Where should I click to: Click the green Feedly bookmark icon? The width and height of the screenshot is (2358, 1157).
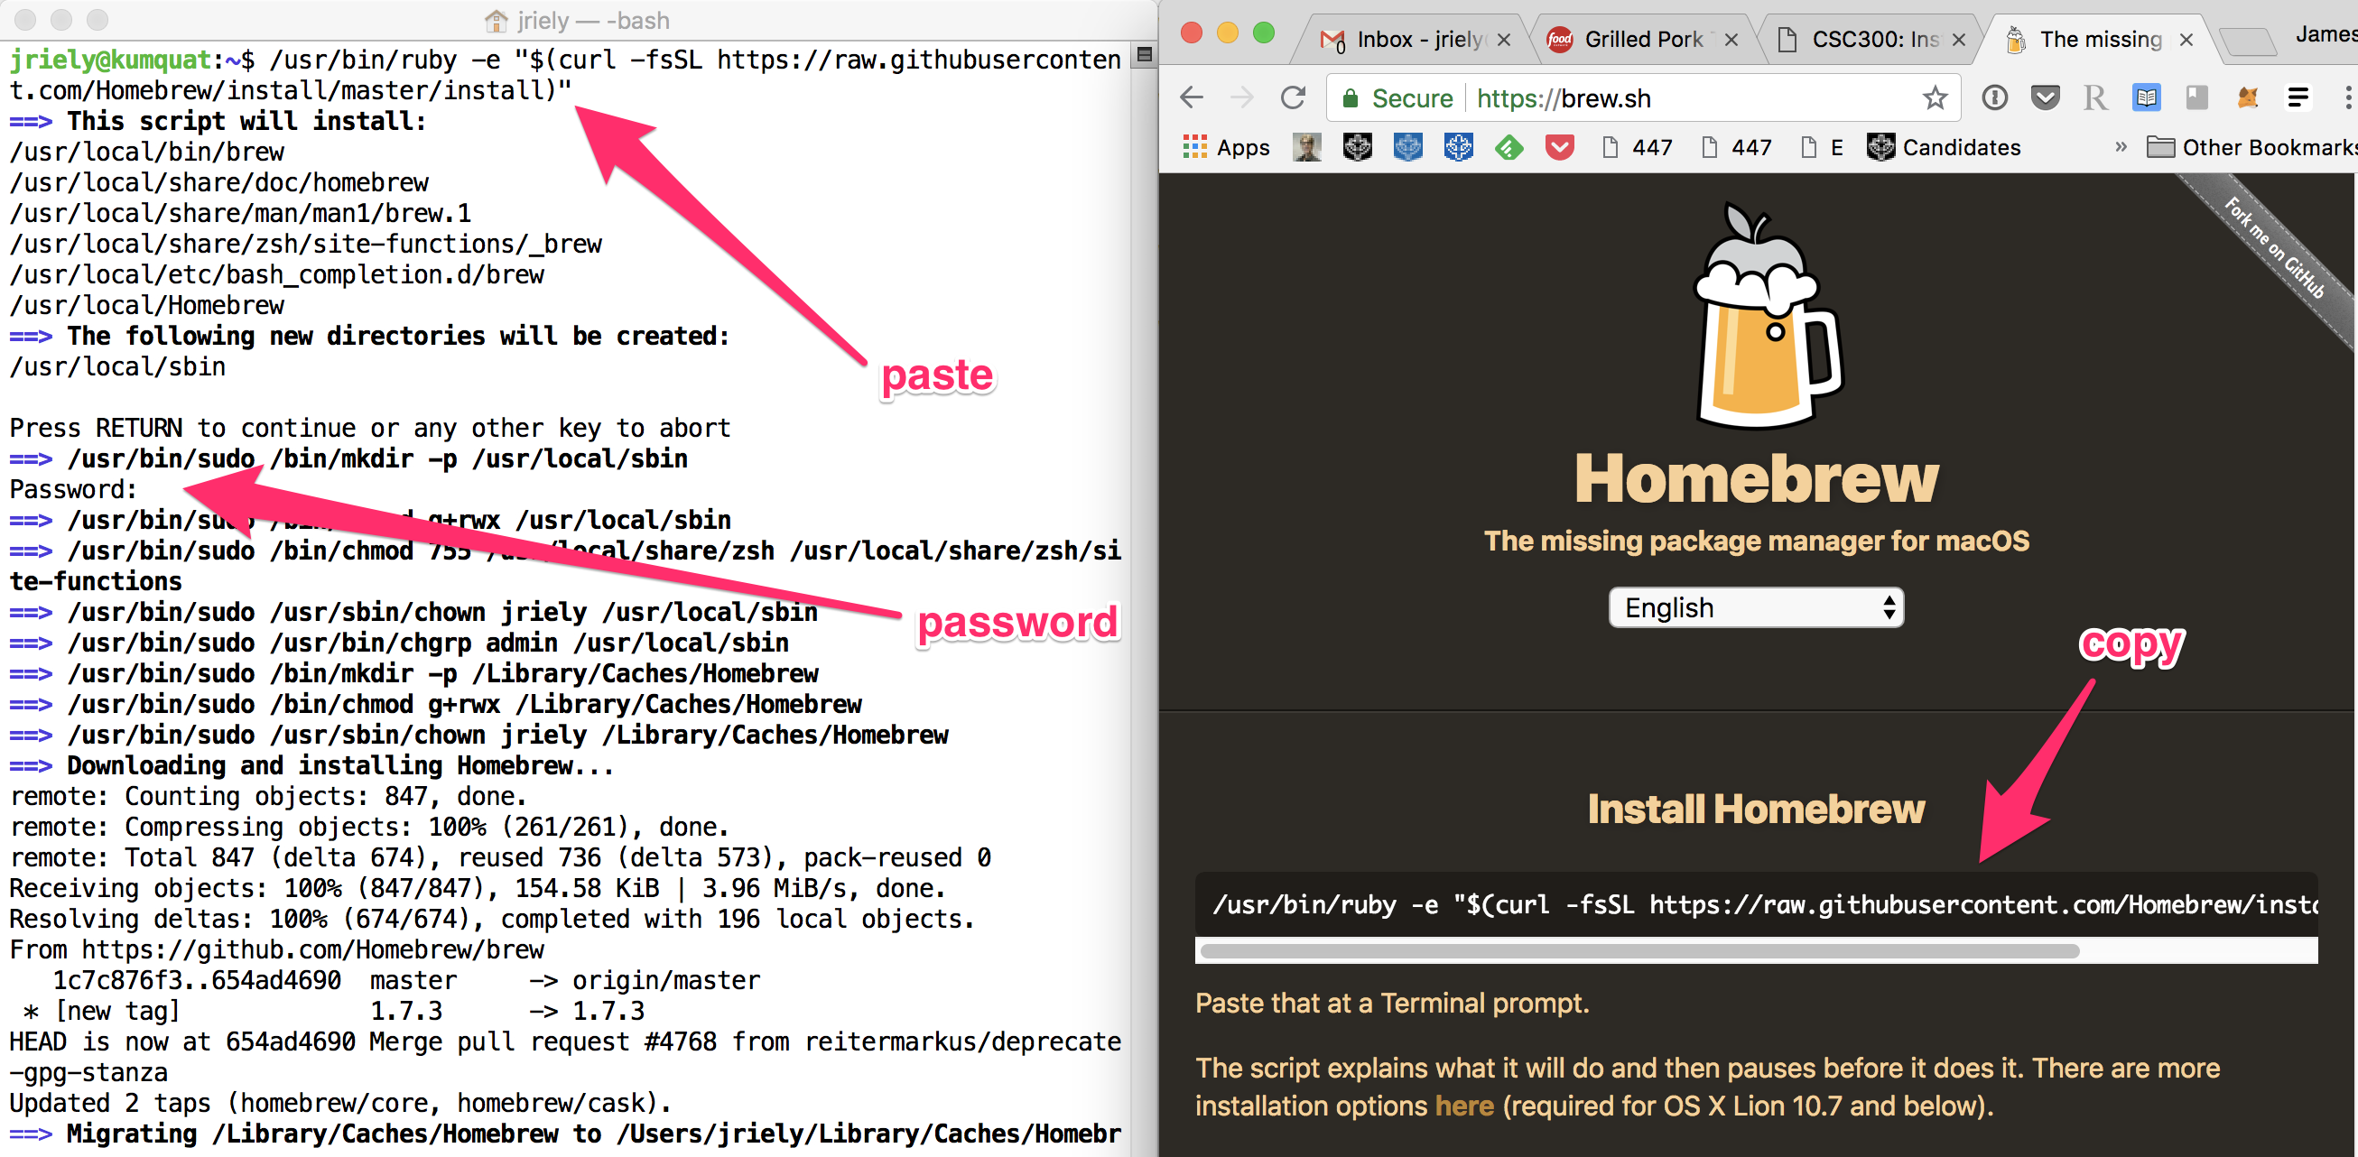point(1509,146)
